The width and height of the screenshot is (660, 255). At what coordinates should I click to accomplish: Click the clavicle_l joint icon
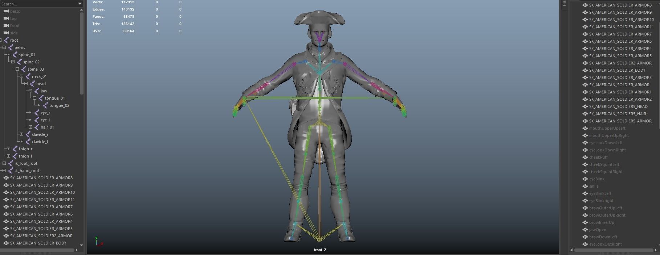click(x=28, y=142)
